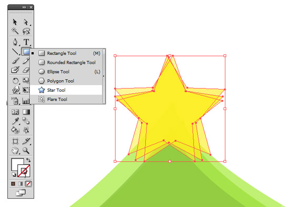
Task: Select the Pen tool
Action: point(15,42)
